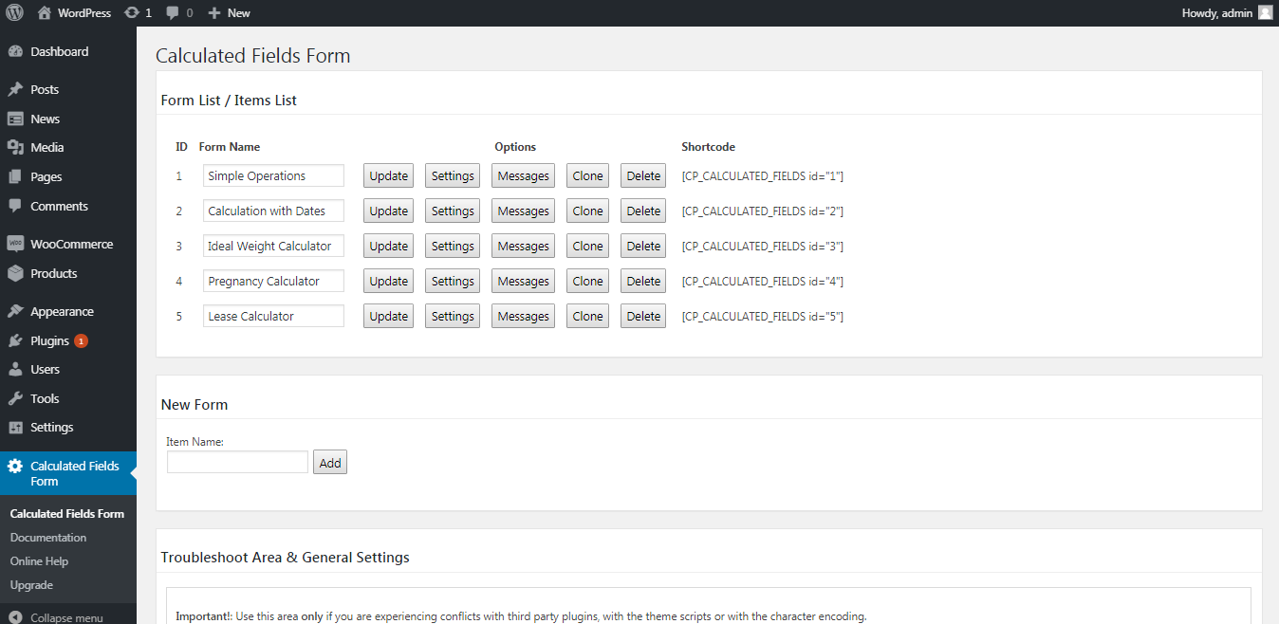This screenshot has width=1279, height=624.
Task: Edit the Calculation with Dates name field
Action: click(x=273, y=211)
